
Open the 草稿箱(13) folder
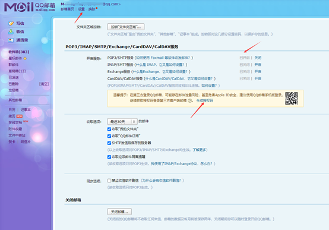coord(17,71)
